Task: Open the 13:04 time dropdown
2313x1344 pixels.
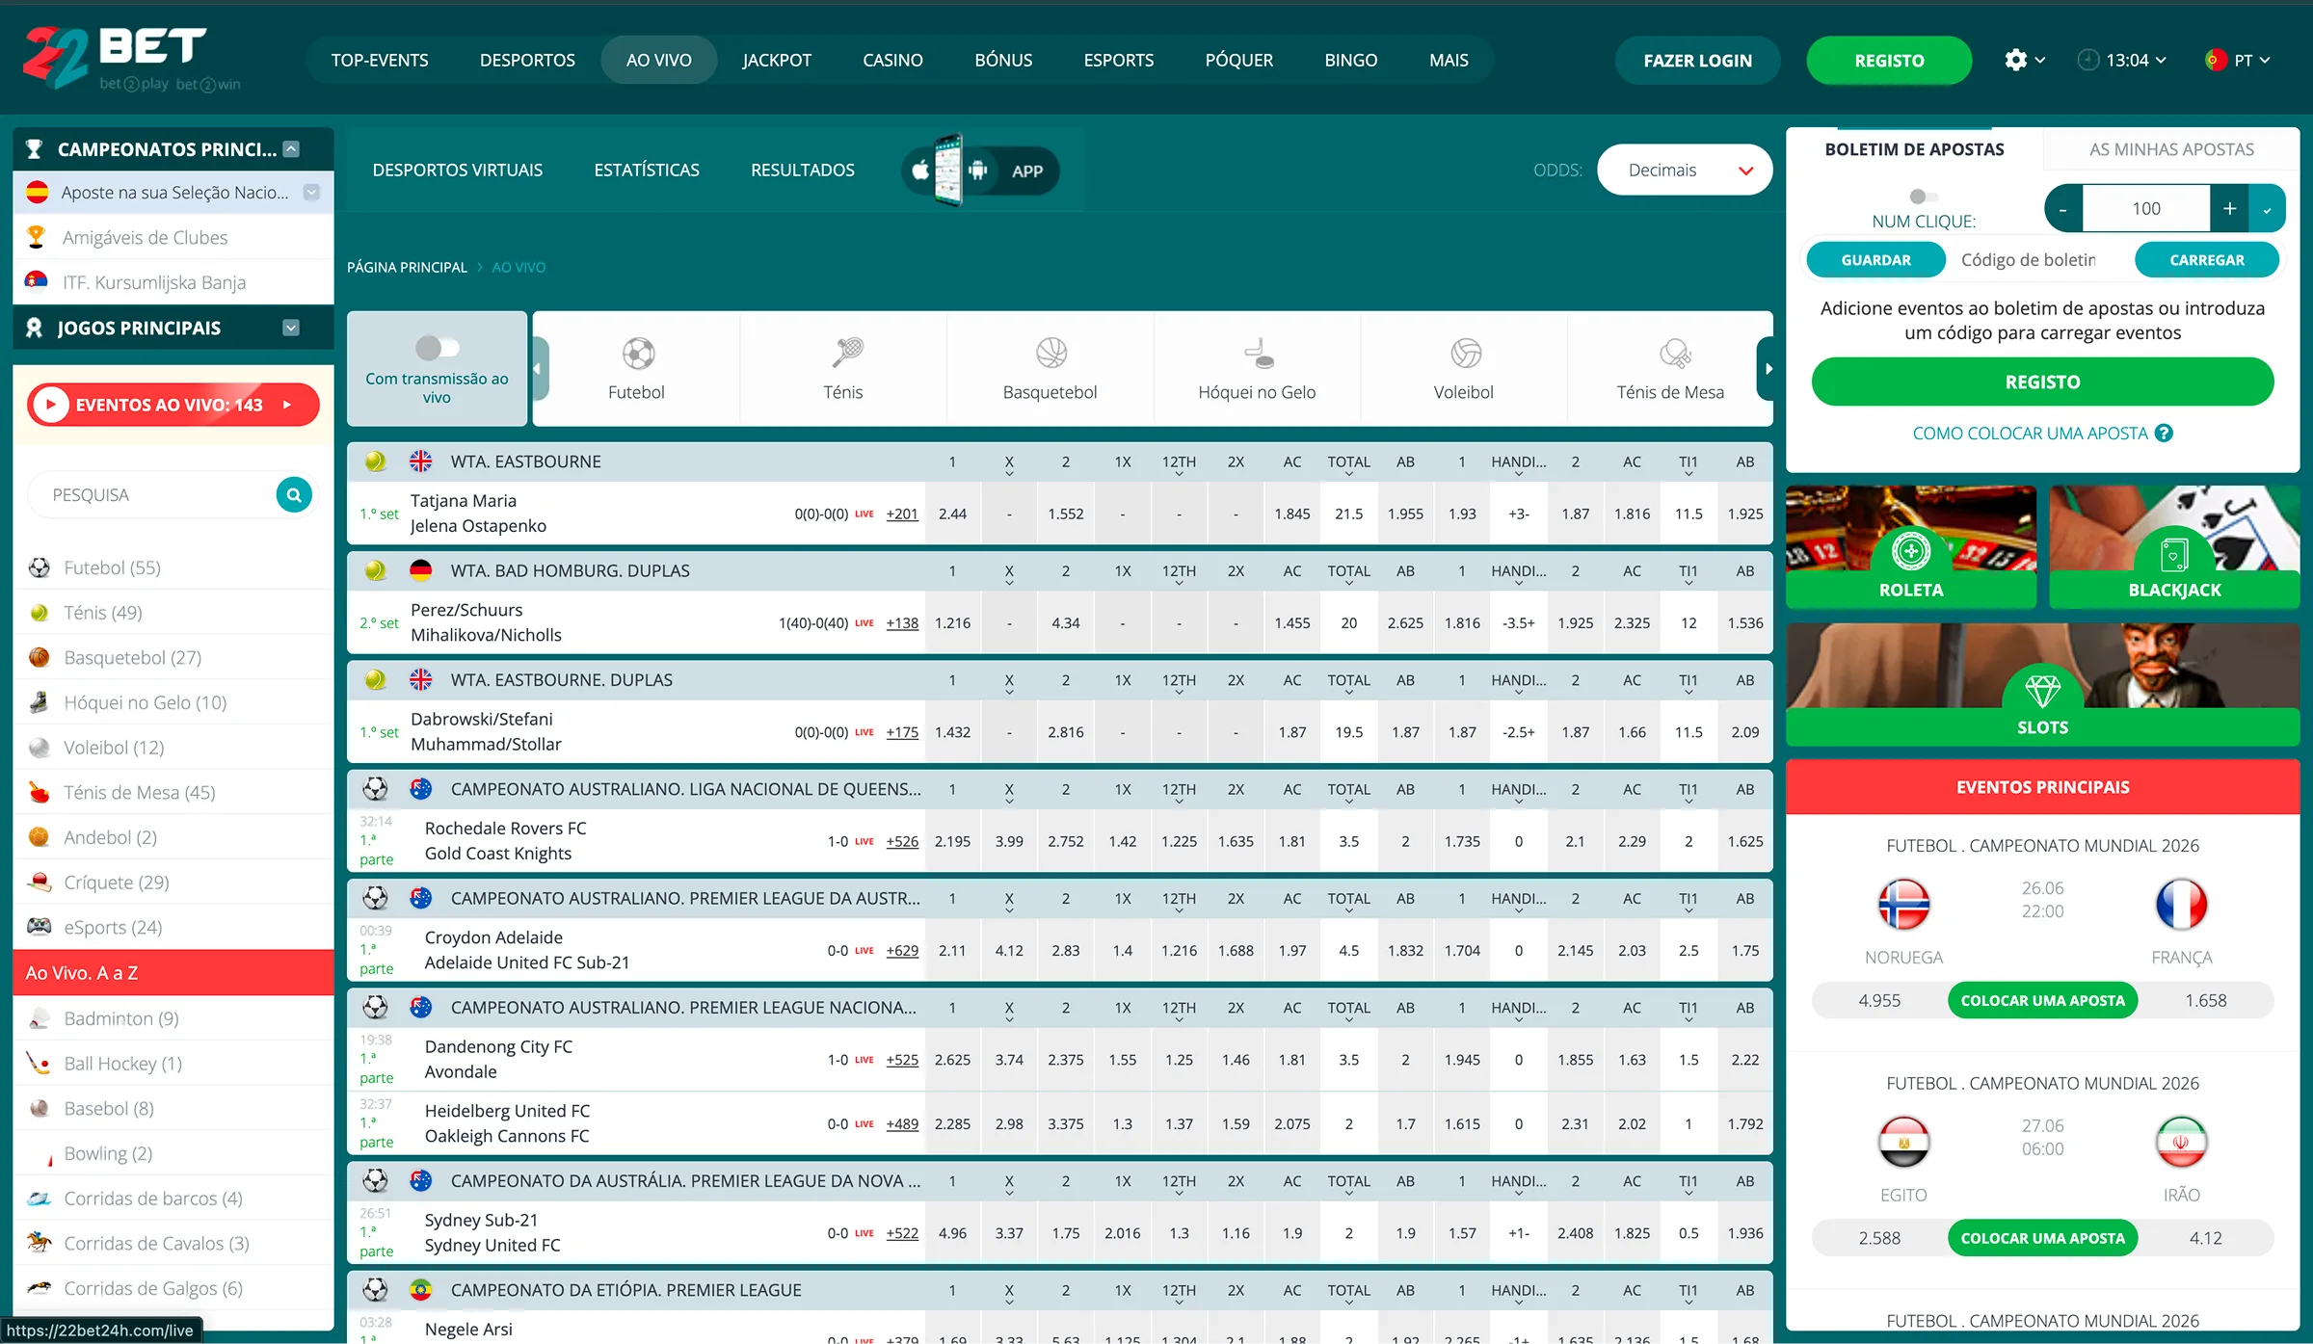Action: point(2122,60)
